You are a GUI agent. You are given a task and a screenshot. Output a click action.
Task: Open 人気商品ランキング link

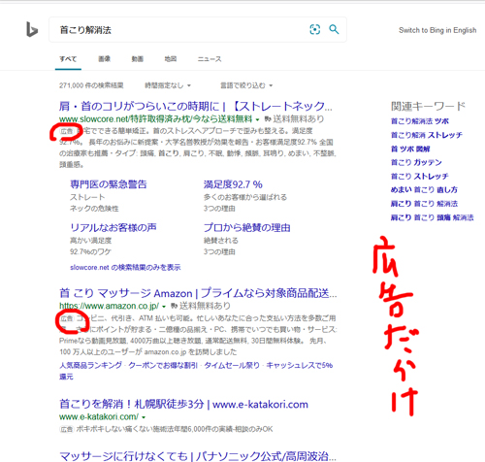(90, 365)
